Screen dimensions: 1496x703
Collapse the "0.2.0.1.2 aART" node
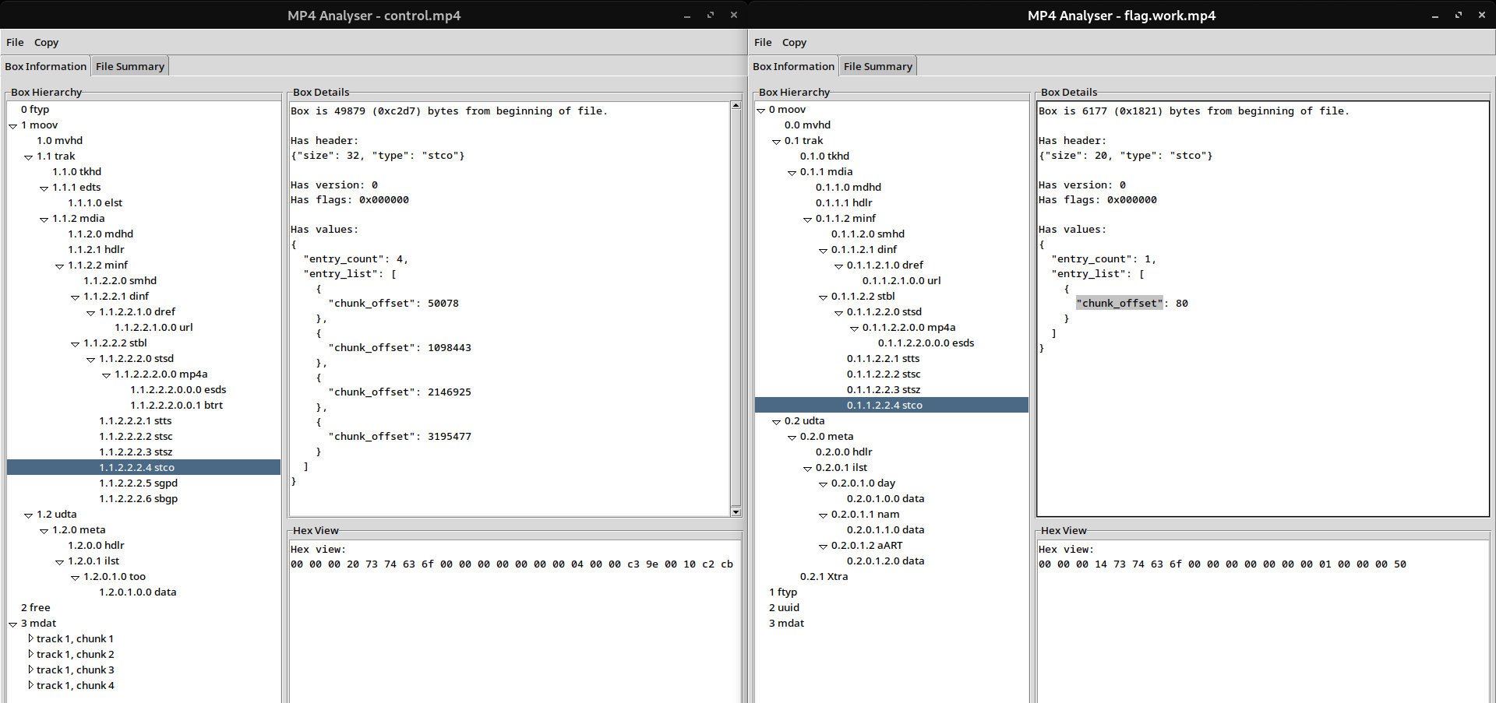coord(823,545)
